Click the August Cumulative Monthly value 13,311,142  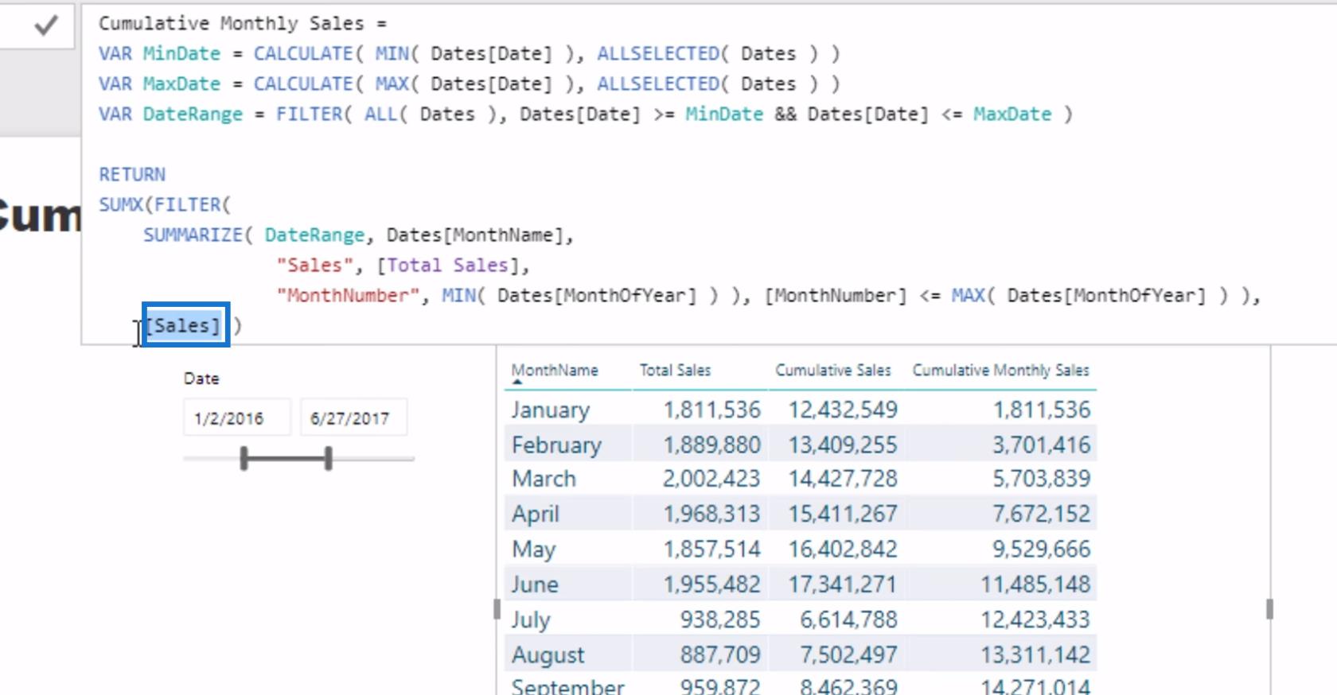(x=1035, y=654)
